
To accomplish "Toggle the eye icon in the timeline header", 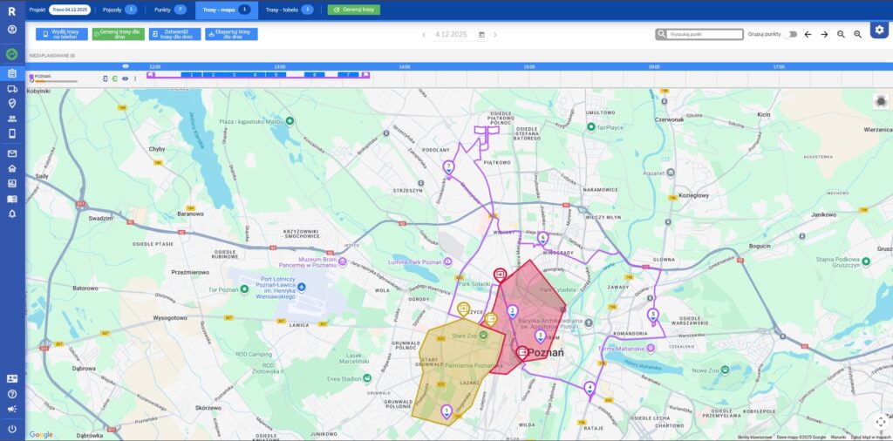I will pos(125,66).
